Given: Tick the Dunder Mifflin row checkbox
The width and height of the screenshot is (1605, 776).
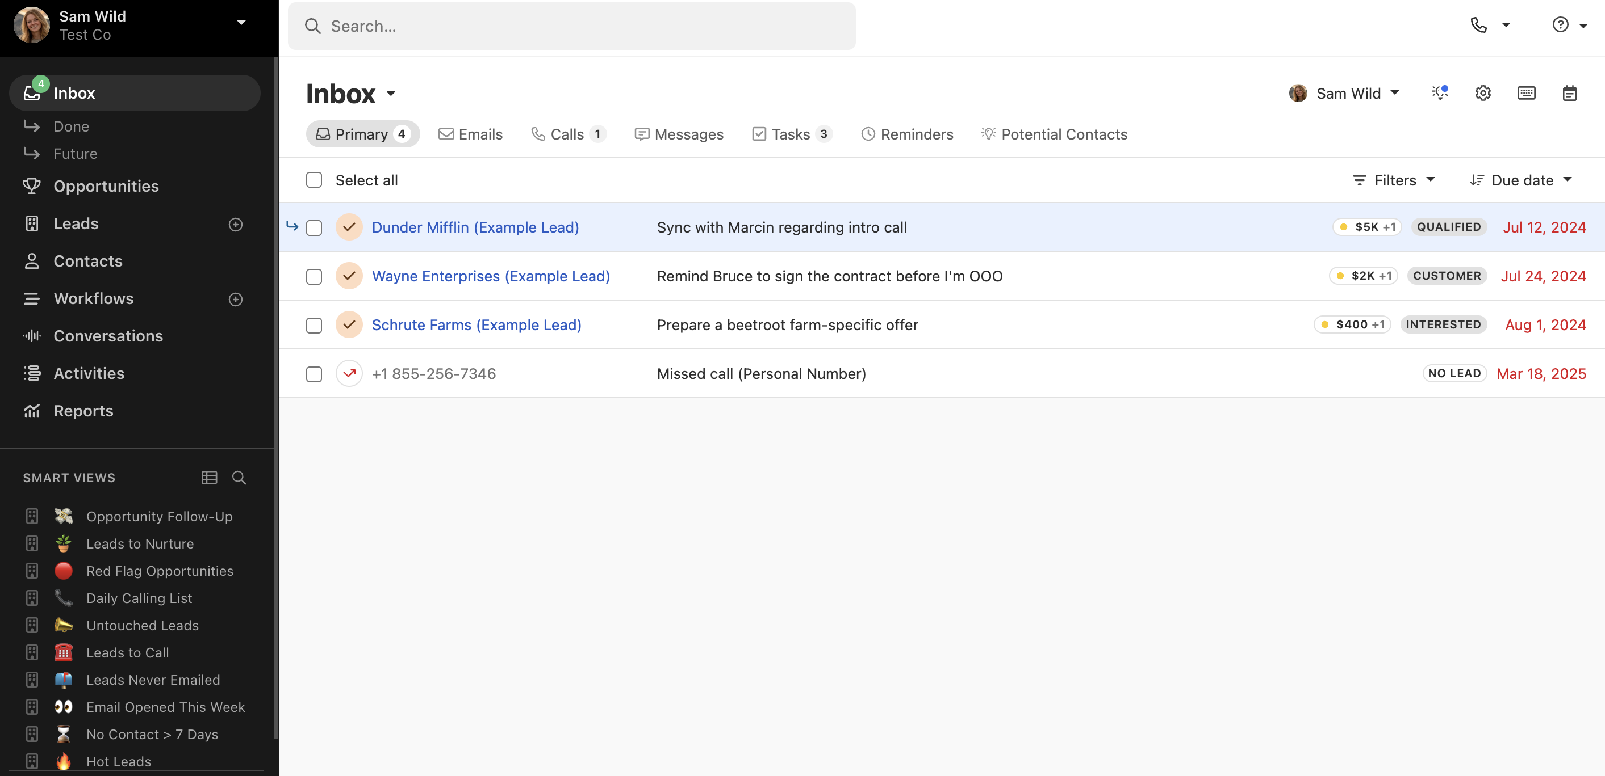Looking at the screenshot, I should coord(314,228).
